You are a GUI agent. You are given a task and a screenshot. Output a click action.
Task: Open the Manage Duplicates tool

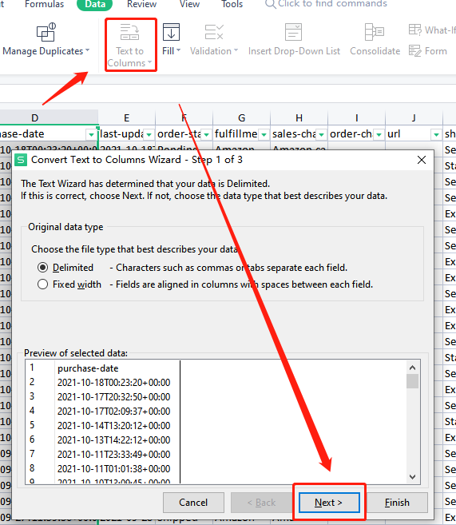tap(46, 40)
